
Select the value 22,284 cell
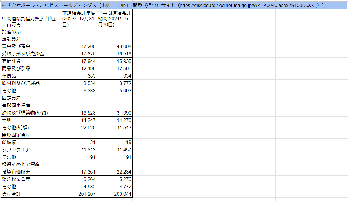(x=115, y=172)
